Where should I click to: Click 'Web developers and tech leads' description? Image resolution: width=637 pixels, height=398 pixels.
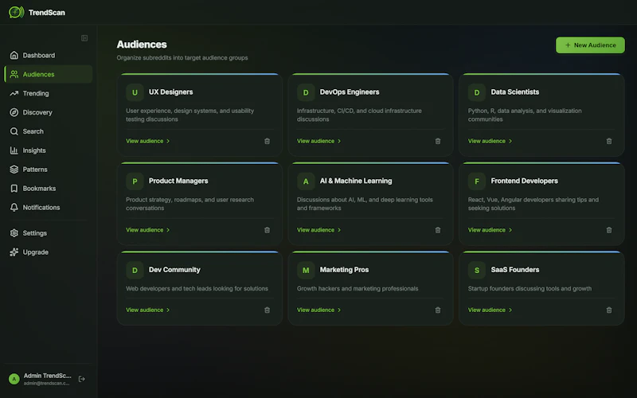point(197,289)
